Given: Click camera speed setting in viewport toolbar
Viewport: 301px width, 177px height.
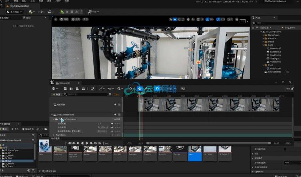Looking at the screenshot, I should pyautogui.click(x=230, y=19).
